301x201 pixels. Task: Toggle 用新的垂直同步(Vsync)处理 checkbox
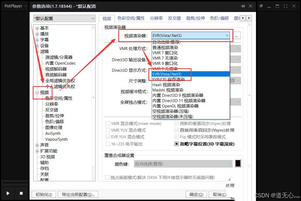177,123
